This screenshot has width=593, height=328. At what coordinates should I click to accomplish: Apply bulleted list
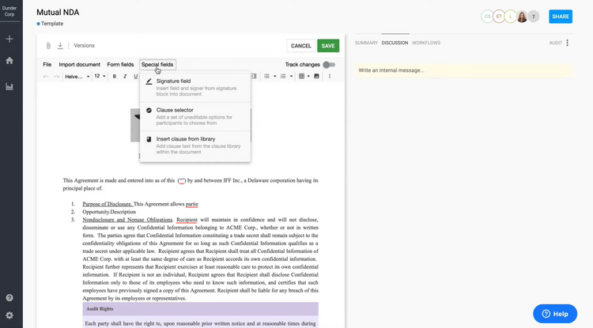click(266, 77)
